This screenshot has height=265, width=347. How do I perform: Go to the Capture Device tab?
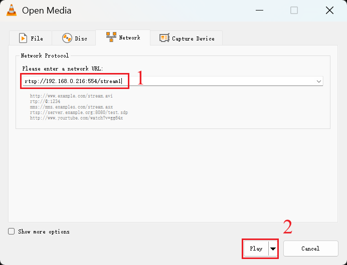tap(193, 38)
